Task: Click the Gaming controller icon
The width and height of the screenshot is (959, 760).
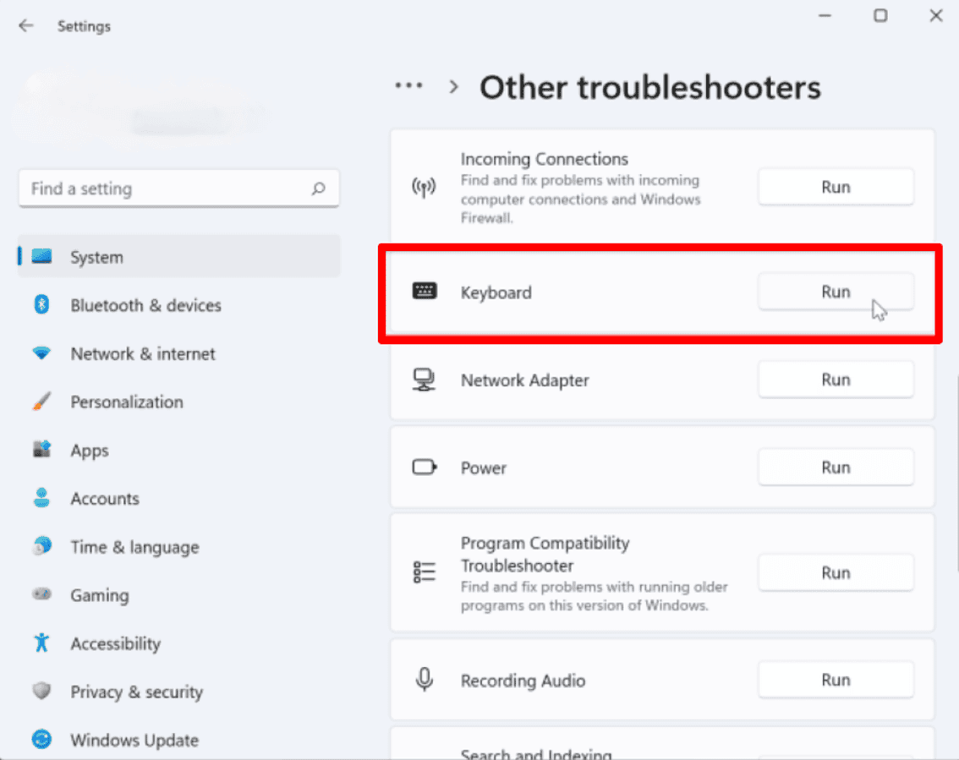Action: 41,594
